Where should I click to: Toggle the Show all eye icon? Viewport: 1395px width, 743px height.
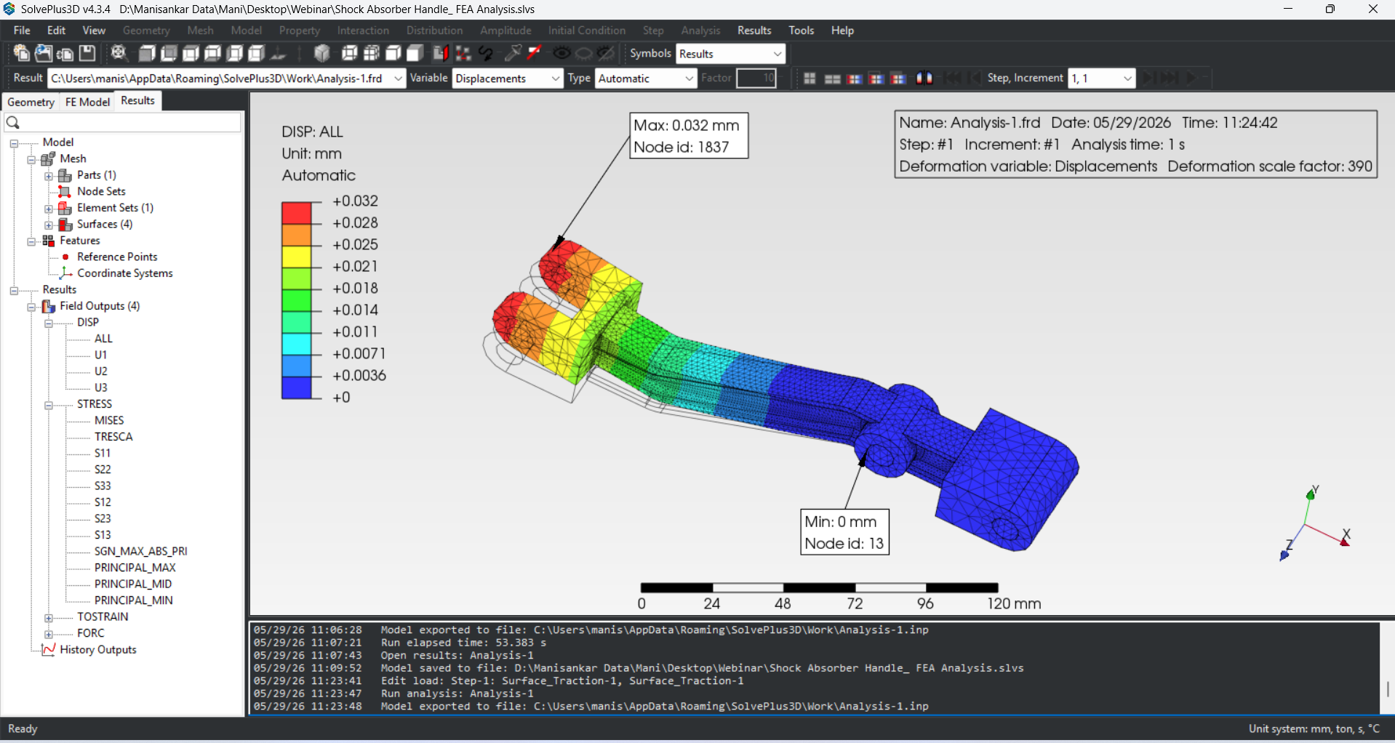pos(561,53)
